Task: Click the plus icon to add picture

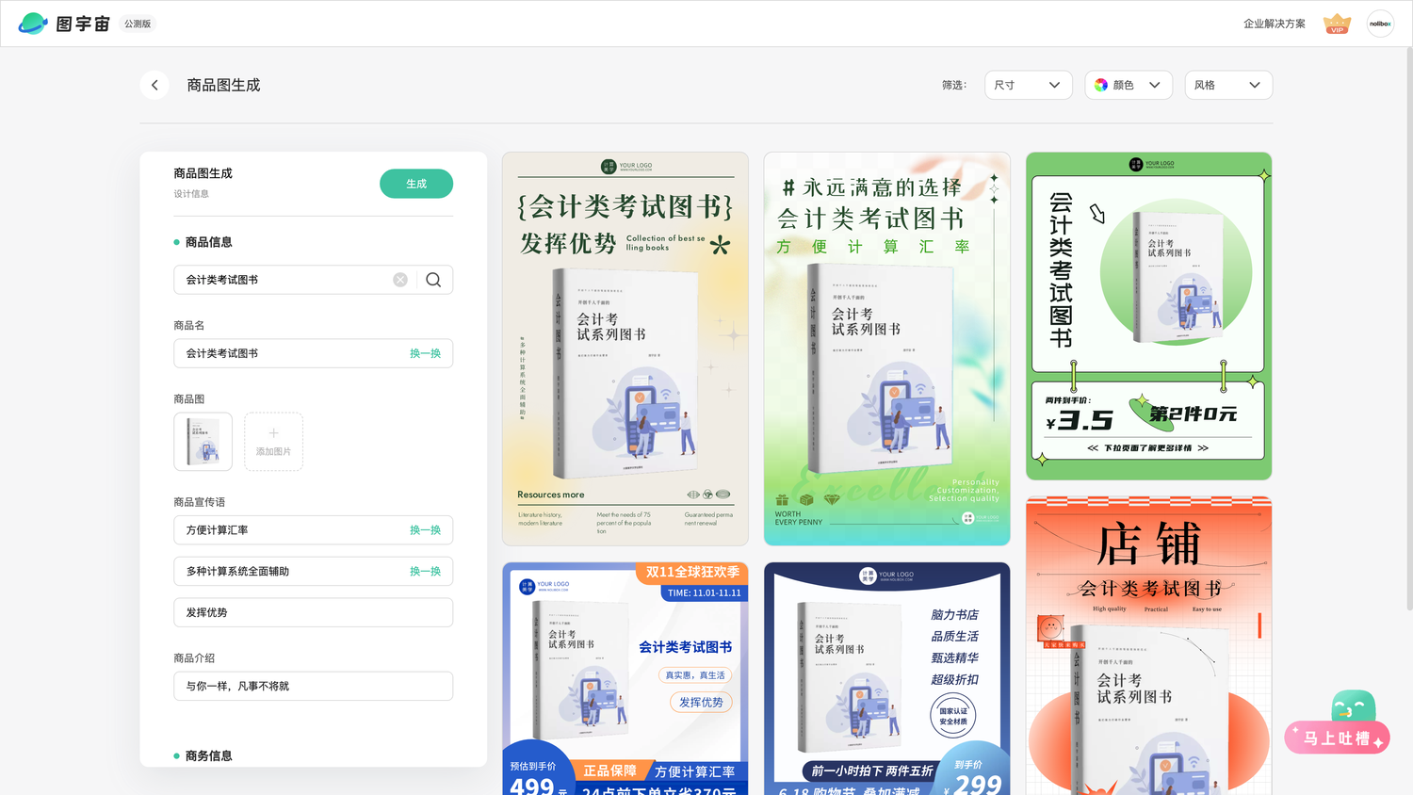Action: coord(273,433)
